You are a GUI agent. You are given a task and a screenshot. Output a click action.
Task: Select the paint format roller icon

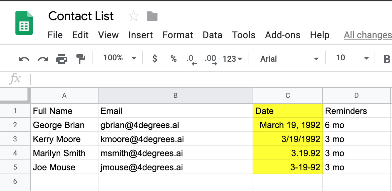click(80, 59)
